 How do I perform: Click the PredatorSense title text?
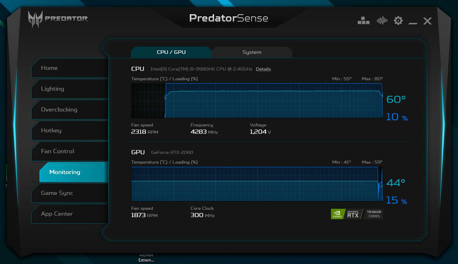click(x=229, y=18)
